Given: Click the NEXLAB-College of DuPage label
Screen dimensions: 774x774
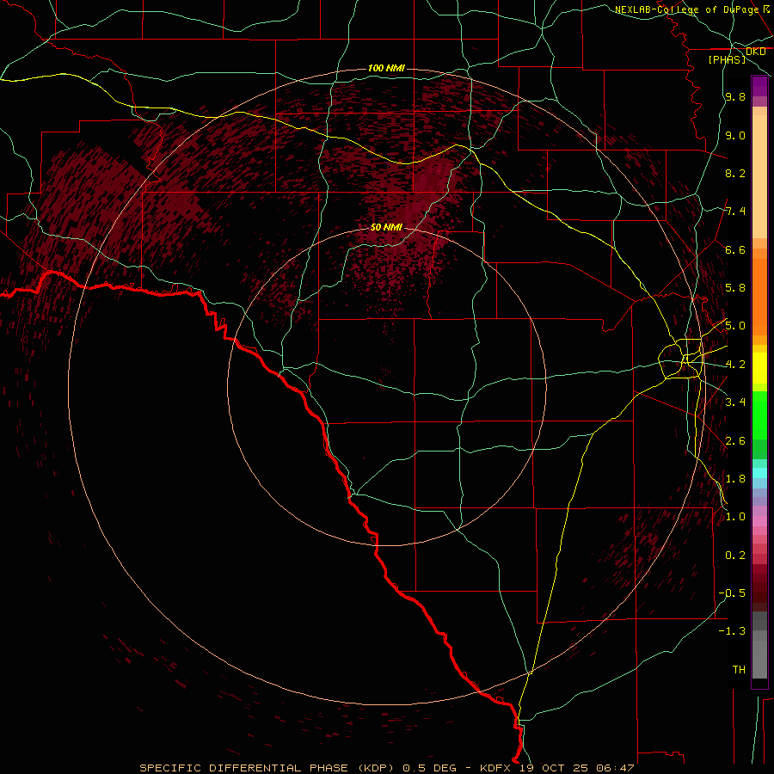Looking at the screenshot, I should pos(688,9).
